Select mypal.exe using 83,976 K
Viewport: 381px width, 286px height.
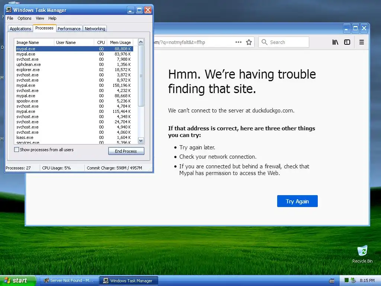tap(74, 54)
